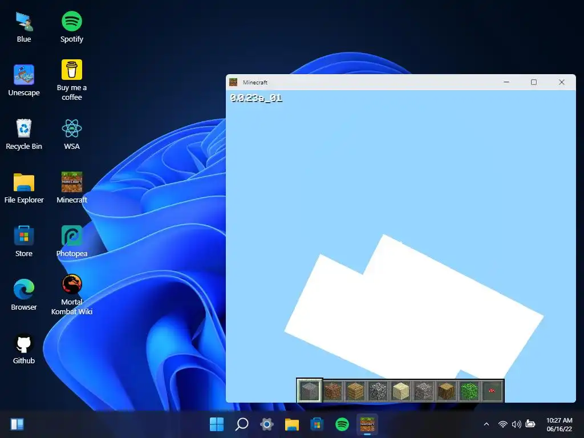This screenshot has height=438, width=584.
Task: Open the Wi-Fi network tray icon
Action: click(x=502, y=424)
